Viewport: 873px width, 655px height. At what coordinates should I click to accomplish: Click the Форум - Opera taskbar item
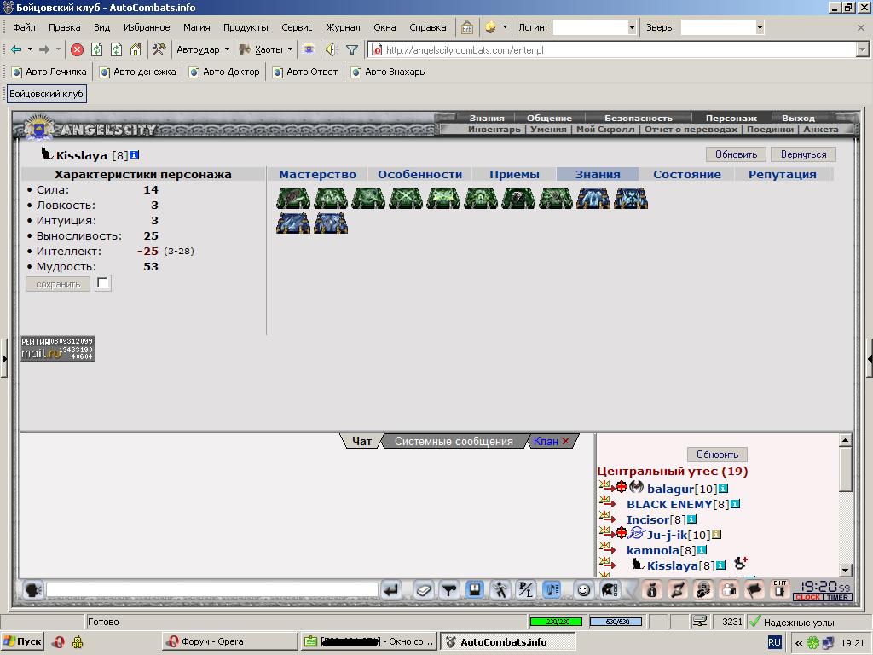tap(228, 641)
